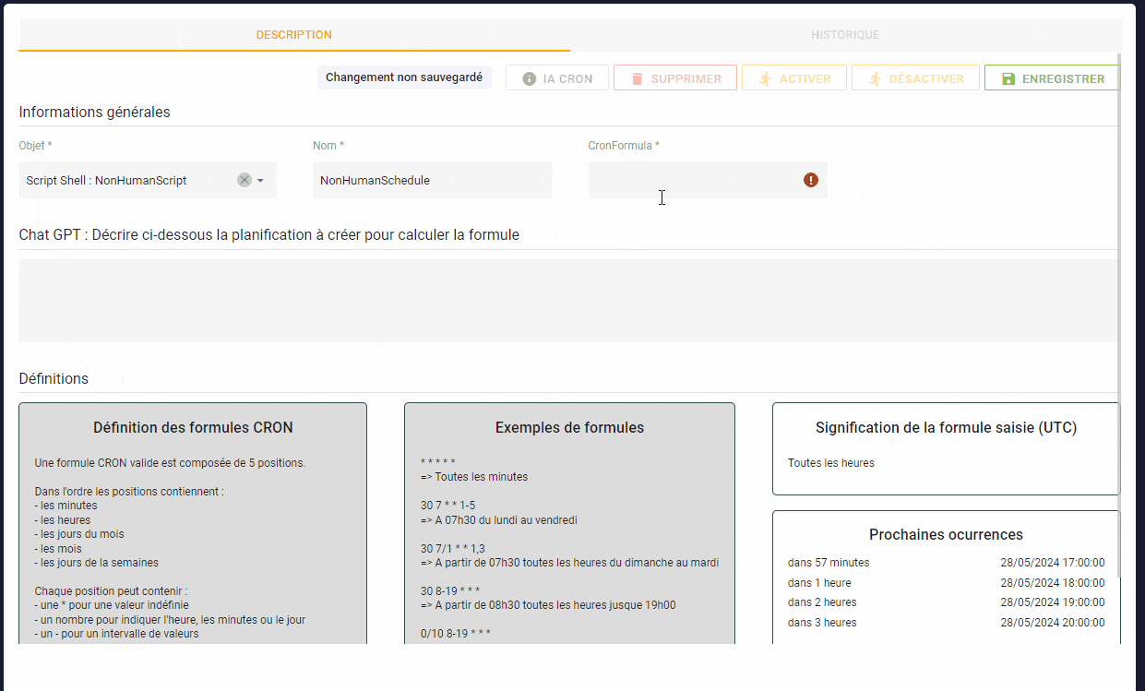This screenshot has height=691, width=1145.
Task: Click the date '28/05/2024 18:00:00'
Action: (1052, 583)
